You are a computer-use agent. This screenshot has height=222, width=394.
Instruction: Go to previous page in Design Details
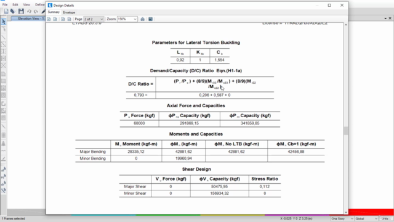(55, 19)
